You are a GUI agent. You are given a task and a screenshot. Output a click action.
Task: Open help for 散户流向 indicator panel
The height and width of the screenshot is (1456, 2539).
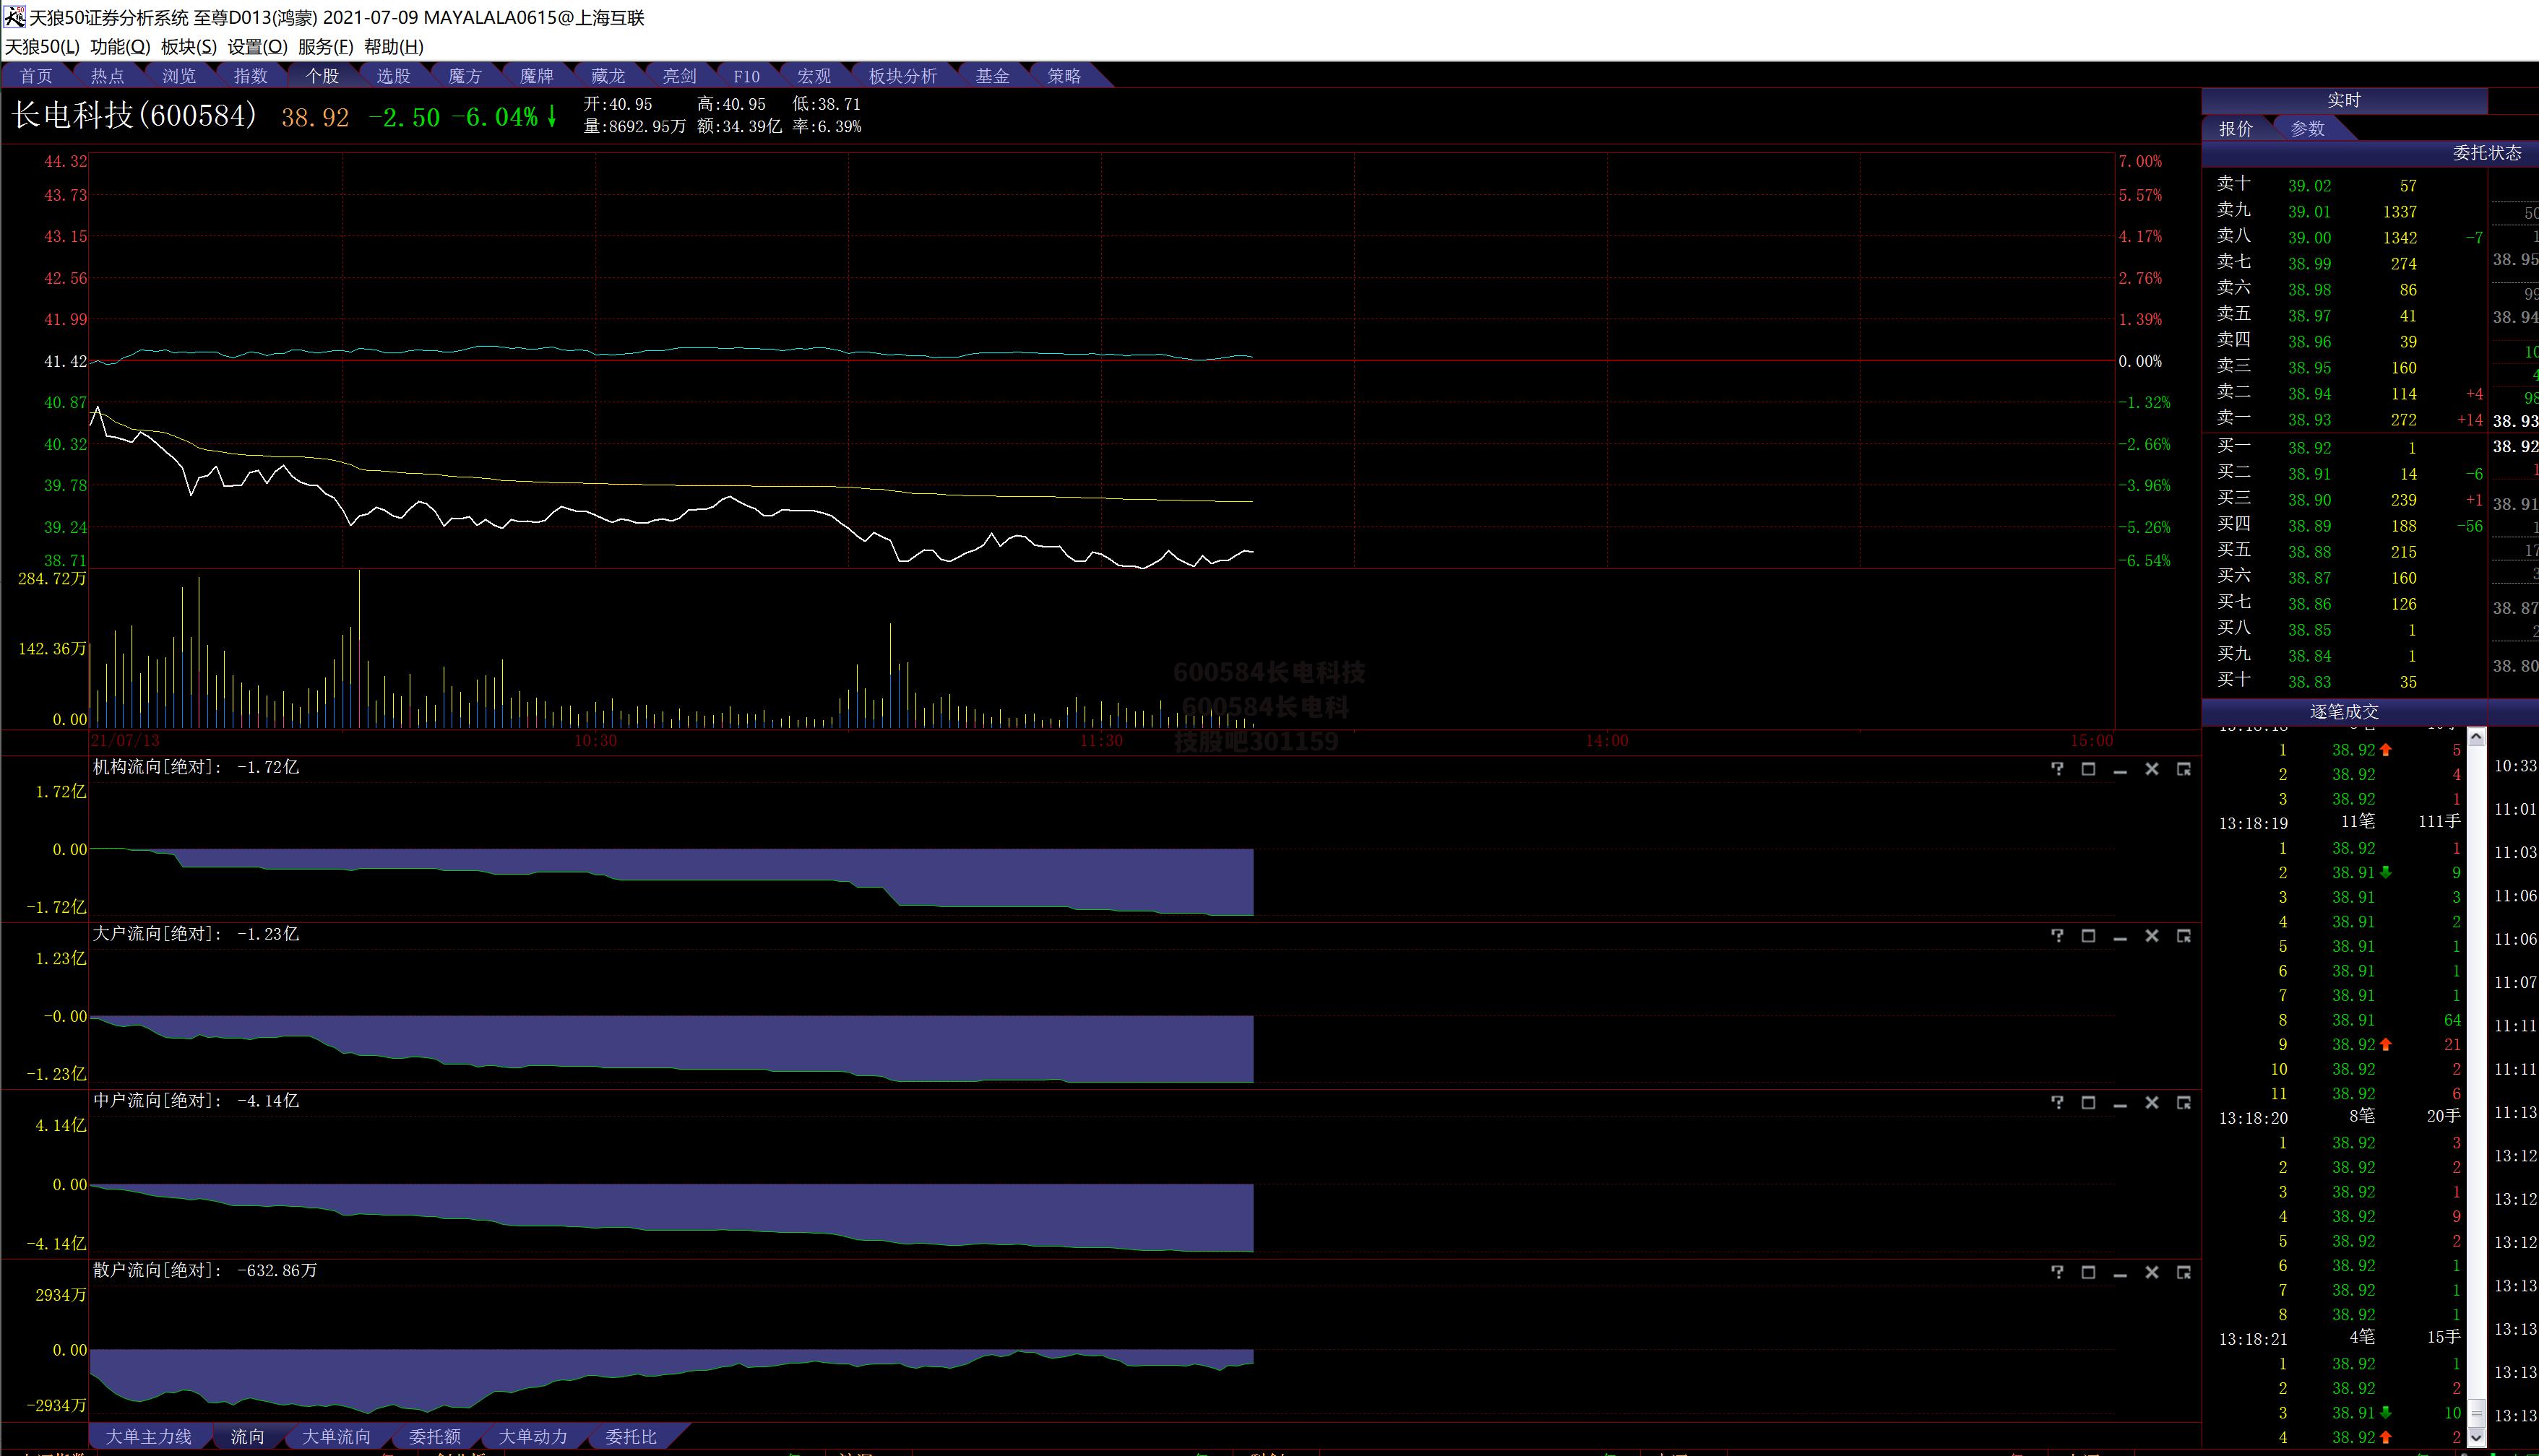2057,1272
